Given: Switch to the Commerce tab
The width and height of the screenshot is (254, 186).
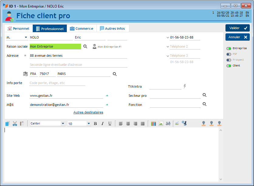Looking at the screenshot, I should [81, 29].
